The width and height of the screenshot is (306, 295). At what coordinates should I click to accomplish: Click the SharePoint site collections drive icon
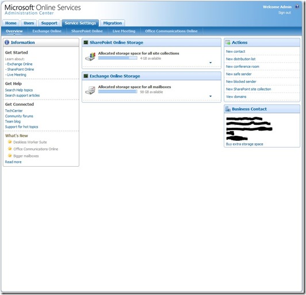click(x=90, y=56)
